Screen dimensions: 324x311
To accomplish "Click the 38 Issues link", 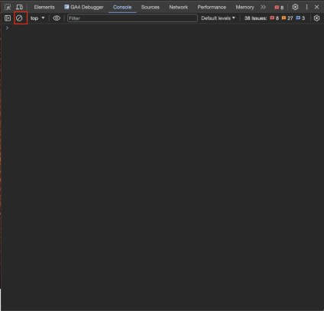I will click(x=255, y=18).
